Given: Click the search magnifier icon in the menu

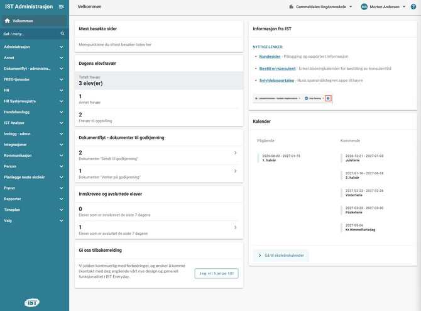Looking at the screenshot, I should click(62, 33).
